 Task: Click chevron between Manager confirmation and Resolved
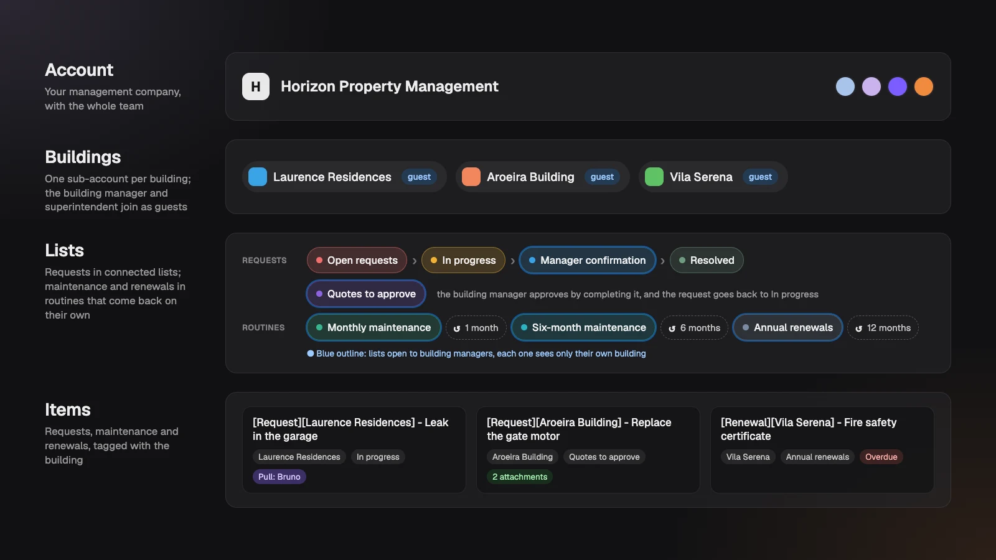[x=662, y=261]
